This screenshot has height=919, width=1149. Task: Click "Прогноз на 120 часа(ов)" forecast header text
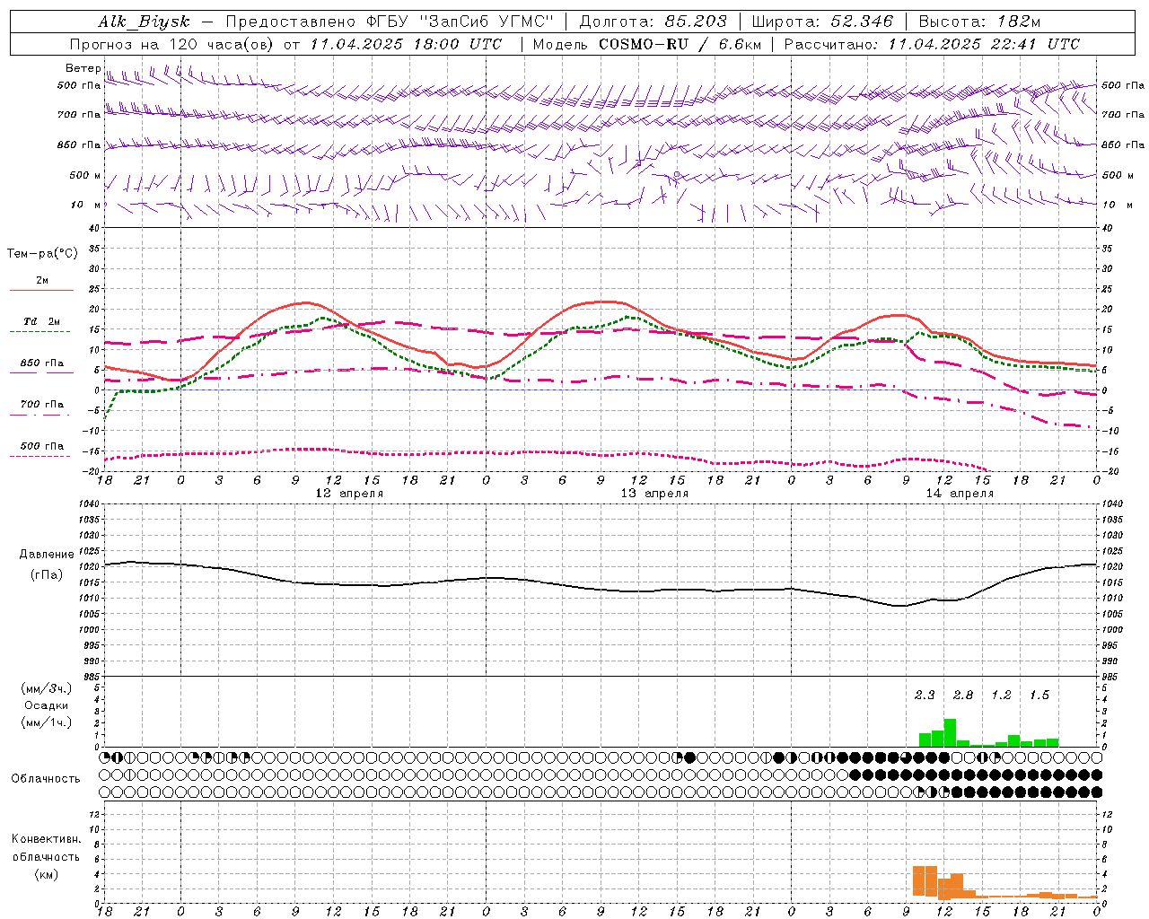[172, 44]
